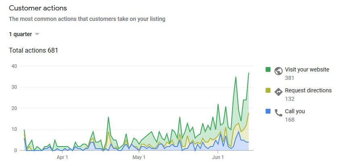Click the directions arrow diamond icon

(x=279, y=92)
